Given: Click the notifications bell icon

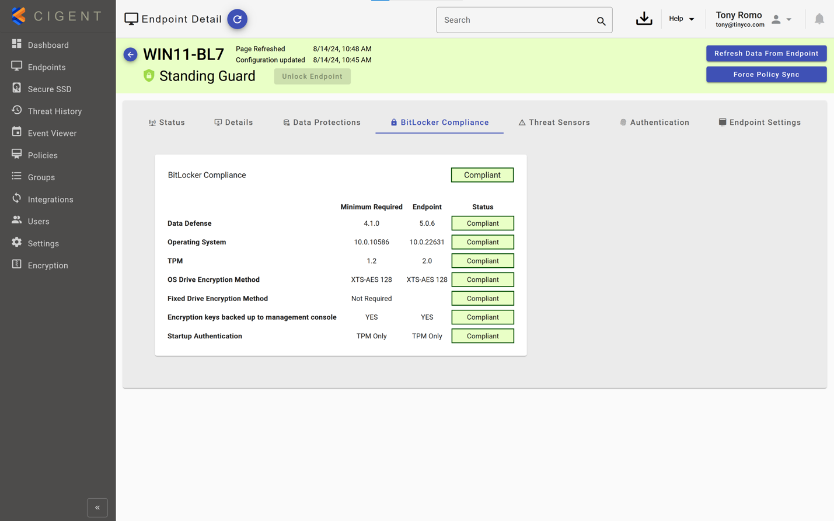Looking at the screenshot, I should point(819,19).
